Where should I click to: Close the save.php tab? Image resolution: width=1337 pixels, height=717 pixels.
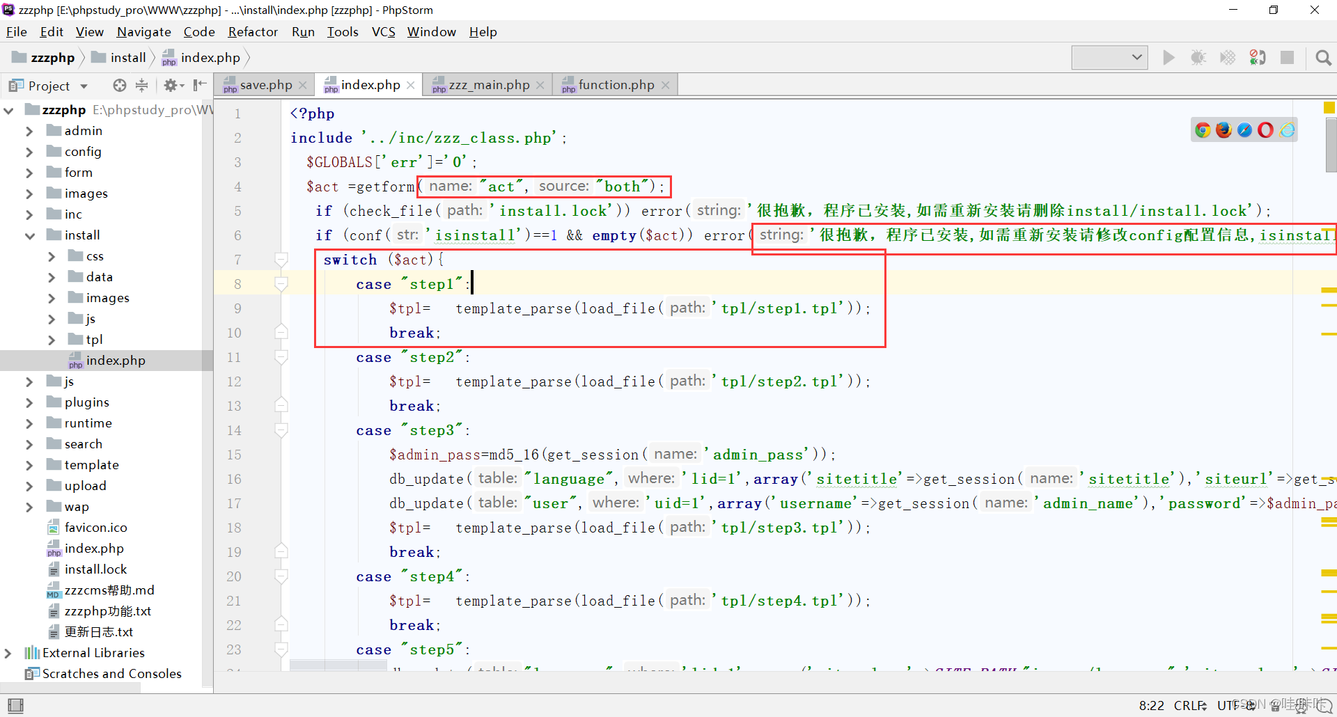click(x=302, y=85)
